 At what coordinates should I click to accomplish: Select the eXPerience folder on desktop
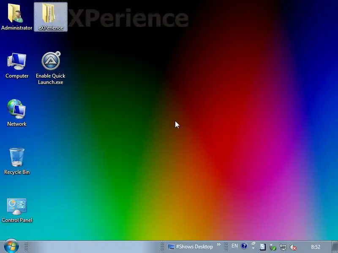51,17
